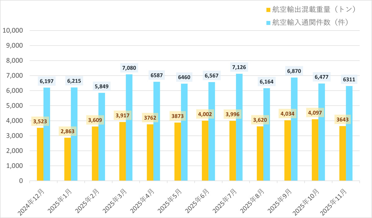Click the 5,000 y-axis value label
This screenshot has width=372, height=218.
(x=14, y=106)
